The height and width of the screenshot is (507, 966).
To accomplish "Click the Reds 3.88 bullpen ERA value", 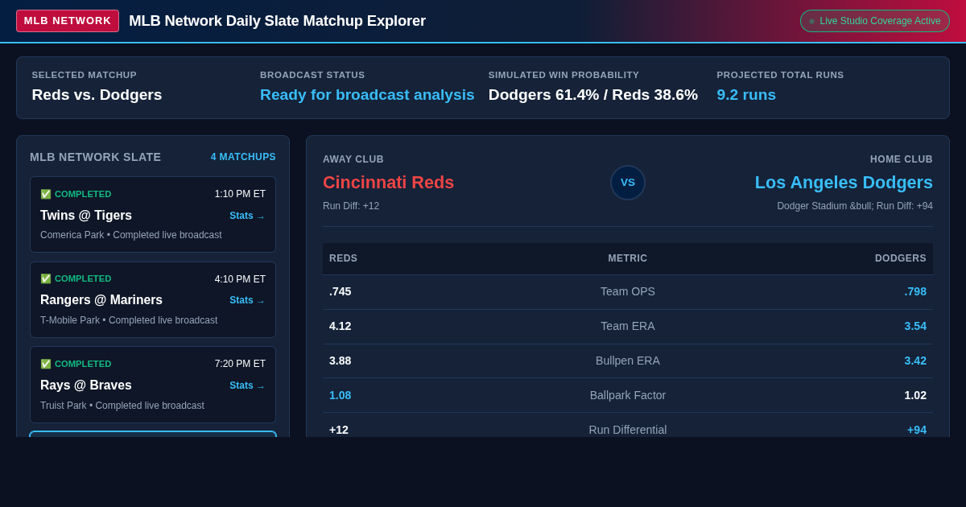I will (x=341, y=361).
